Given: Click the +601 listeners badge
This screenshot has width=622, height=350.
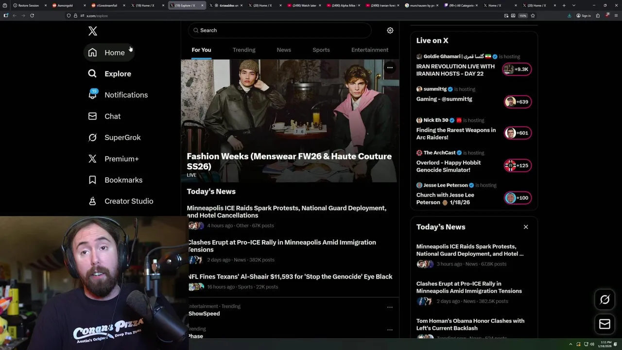Looking at the screenshot, I should coord(517,133).
